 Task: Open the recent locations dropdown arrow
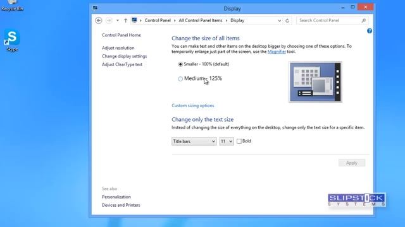[118, 20]
